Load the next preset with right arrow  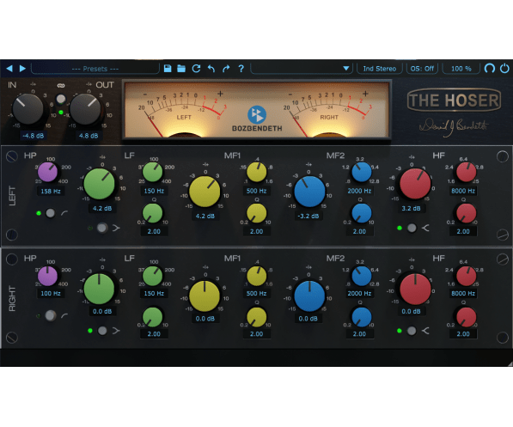click(x=22, y=69)
